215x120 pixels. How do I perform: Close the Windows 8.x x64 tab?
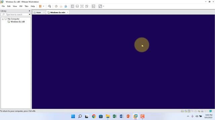click(x=68, y=13)
